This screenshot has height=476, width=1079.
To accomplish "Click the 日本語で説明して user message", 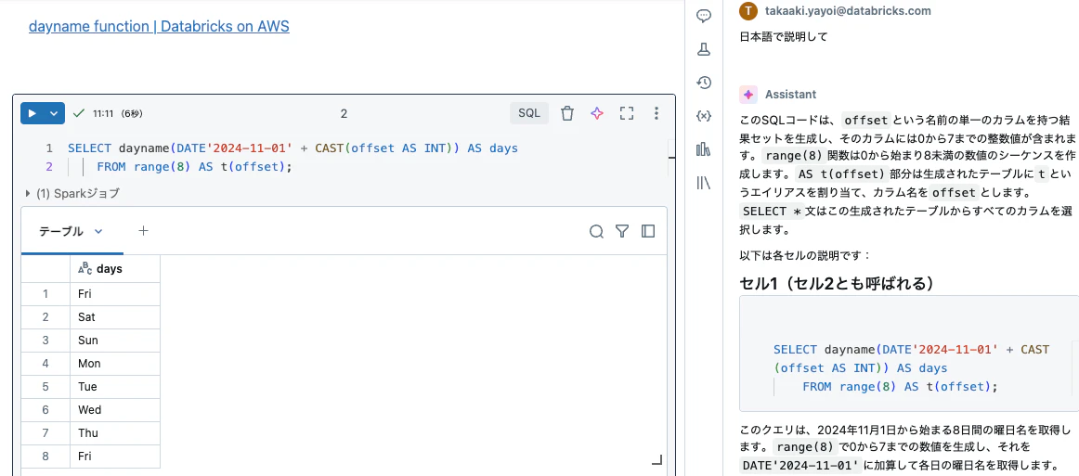I will (783, 36).
